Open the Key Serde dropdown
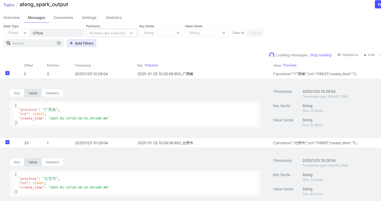 161,33
